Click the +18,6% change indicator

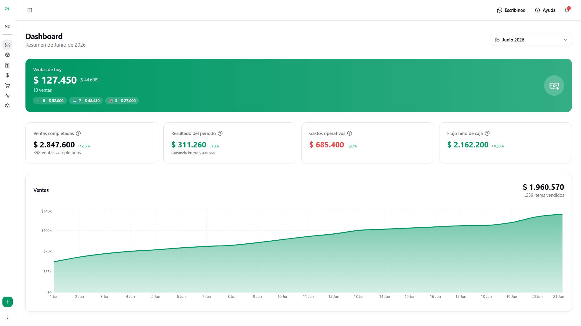tap(497, 146)
